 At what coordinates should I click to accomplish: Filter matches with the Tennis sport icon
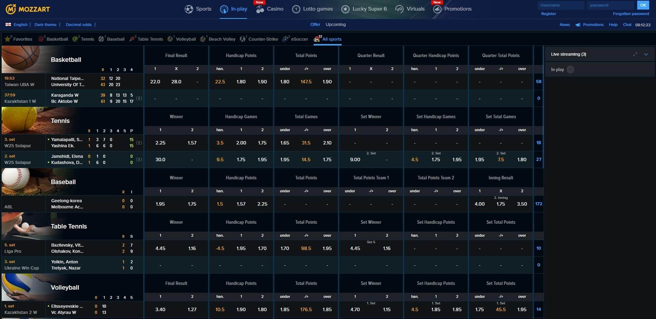pos(76,39)
